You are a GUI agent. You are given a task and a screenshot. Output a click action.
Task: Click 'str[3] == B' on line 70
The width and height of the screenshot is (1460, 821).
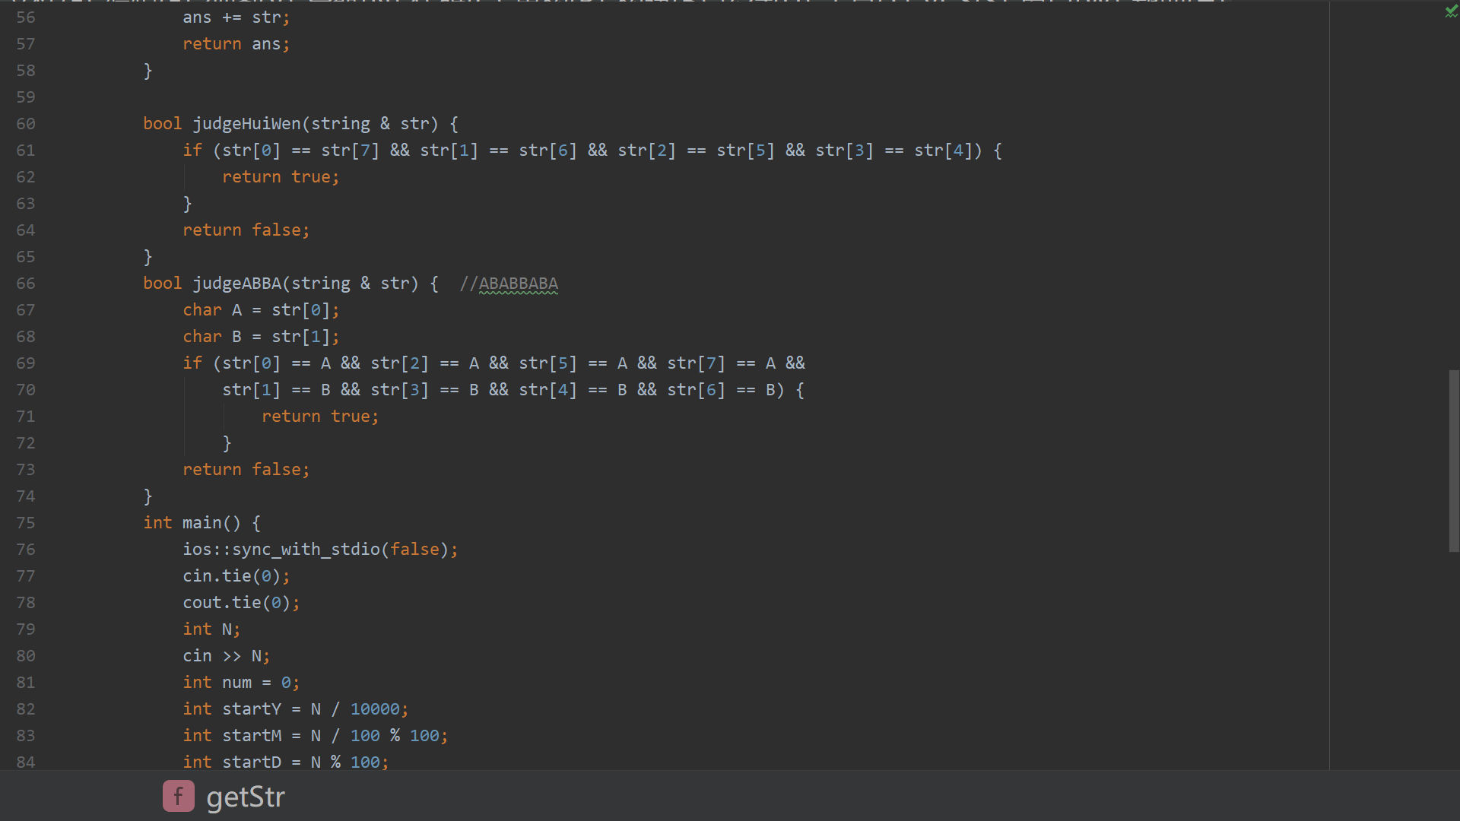click(426, 390)
